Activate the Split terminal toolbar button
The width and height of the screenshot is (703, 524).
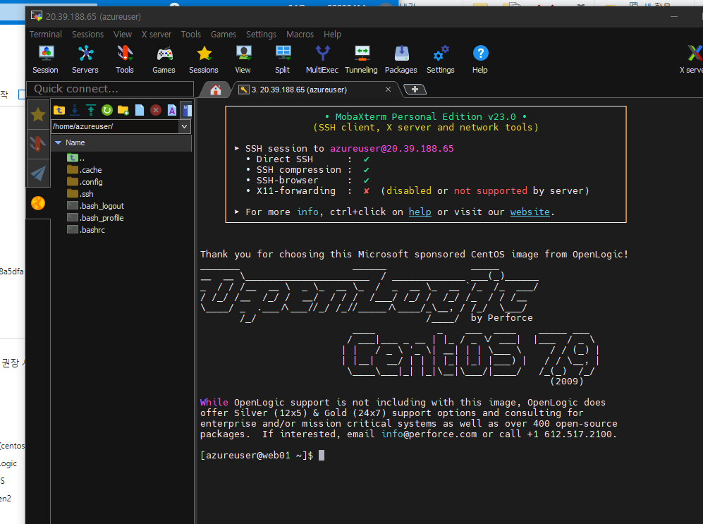(x=283, y=60)
